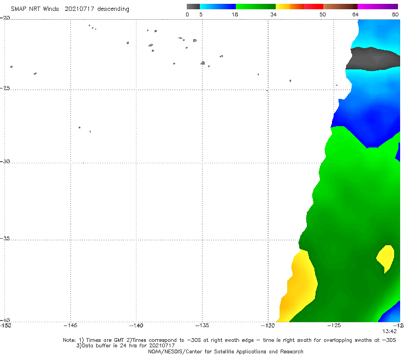Click the color bar label '34'
This screenshot has width=404, height=355.
[274, 15]
